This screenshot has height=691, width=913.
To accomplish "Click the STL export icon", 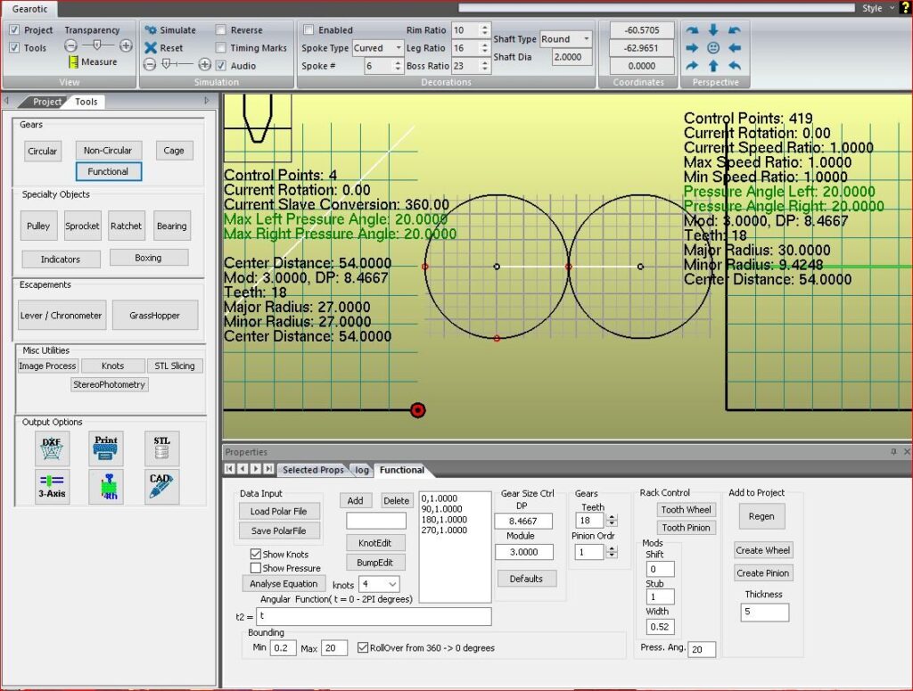I will [161, 448].
